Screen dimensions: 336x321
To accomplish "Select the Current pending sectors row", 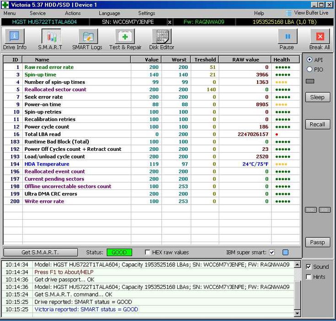I will coord(152,179).
